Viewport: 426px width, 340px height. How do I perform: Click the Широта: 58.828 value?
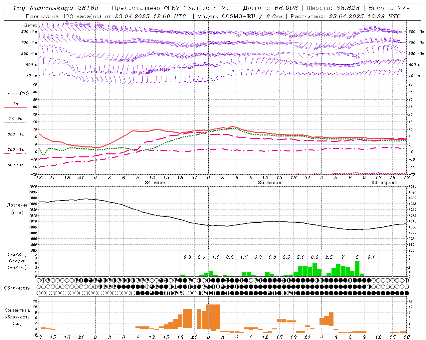[x=333, y=8]
